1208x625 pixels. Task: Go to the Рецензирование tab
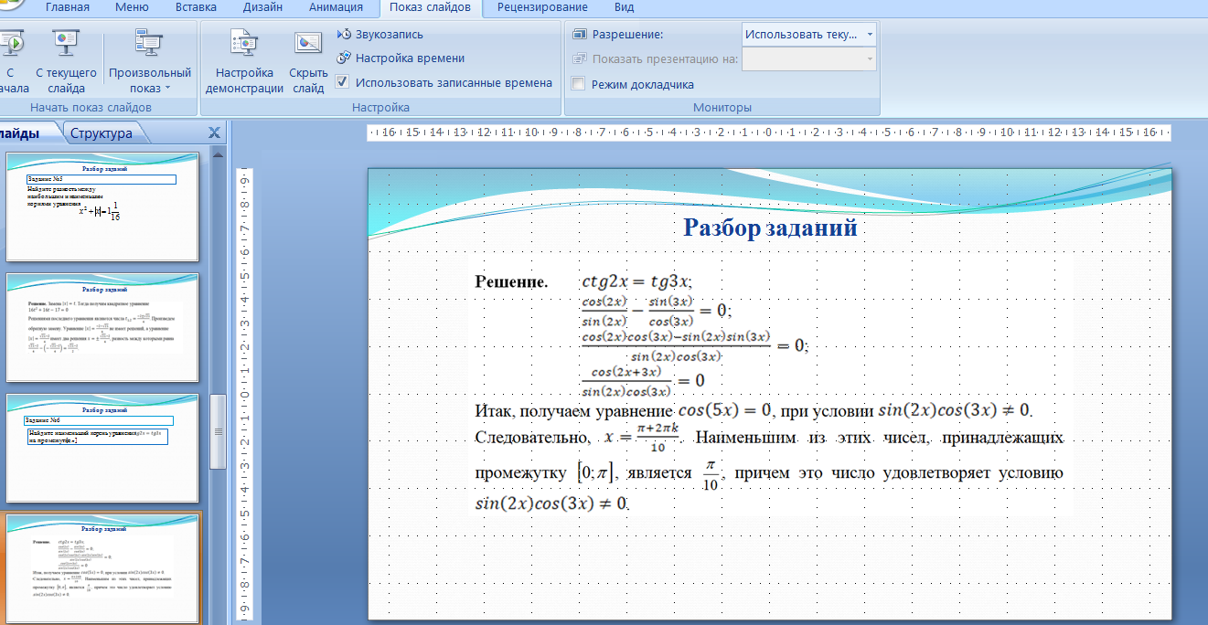542,7
